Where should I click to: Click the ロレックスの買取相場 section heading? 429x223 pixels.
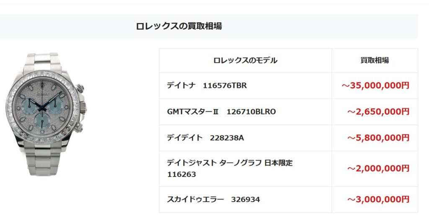coord(179,26)
